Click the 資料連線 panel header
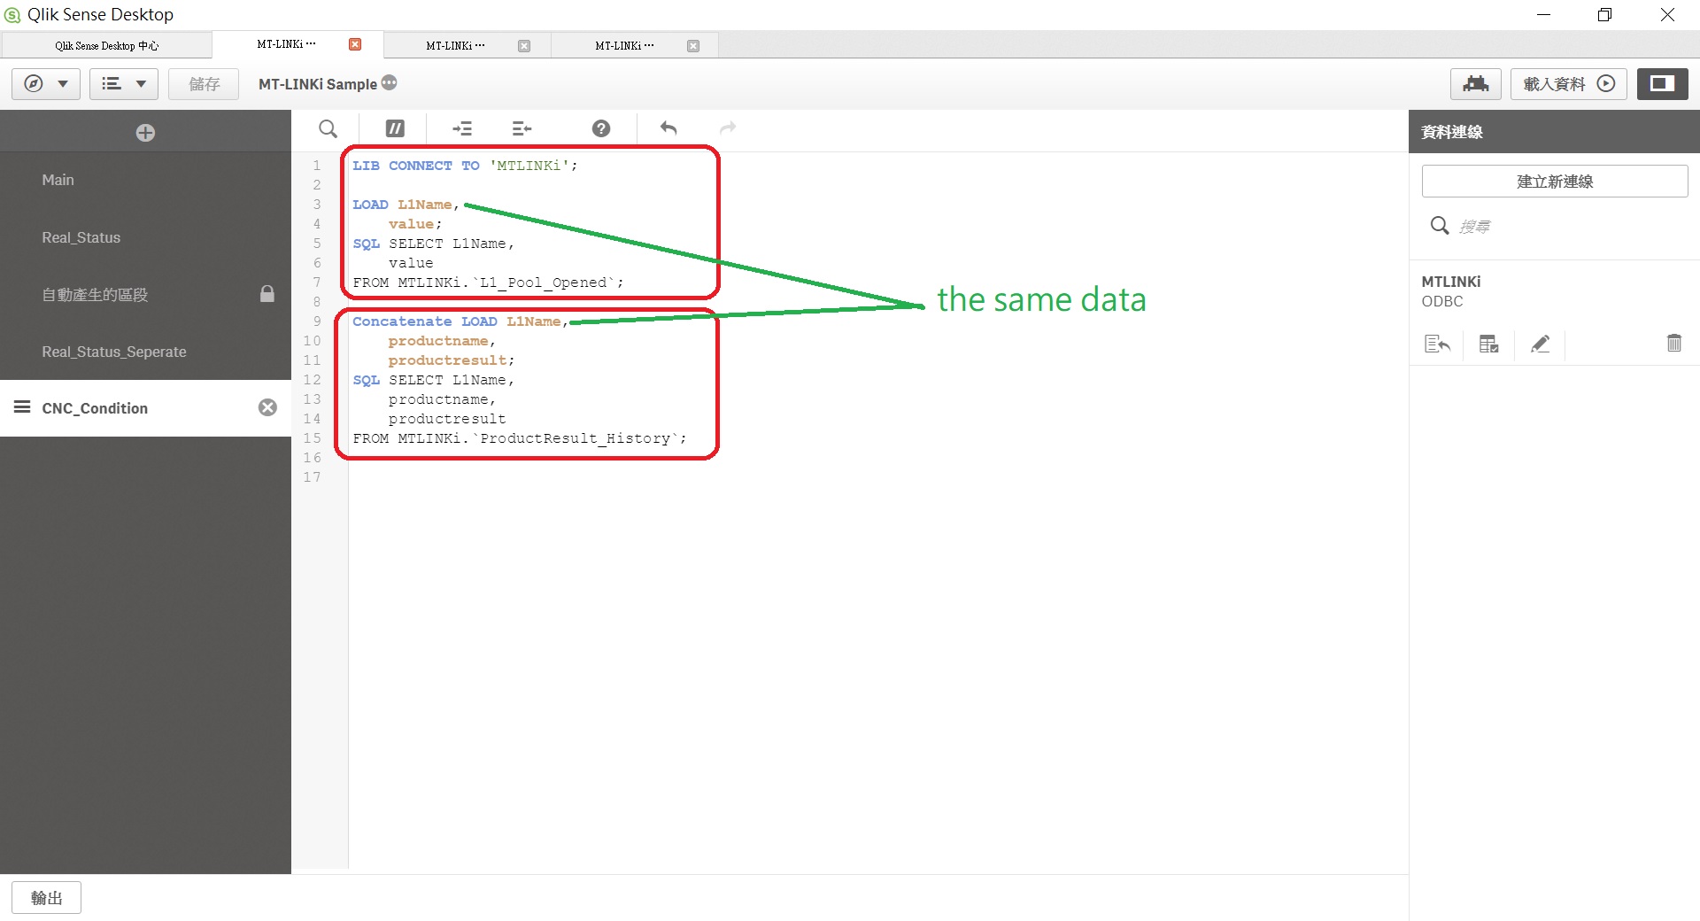This screenshot has width=1700, height=921. [1554, 132]
